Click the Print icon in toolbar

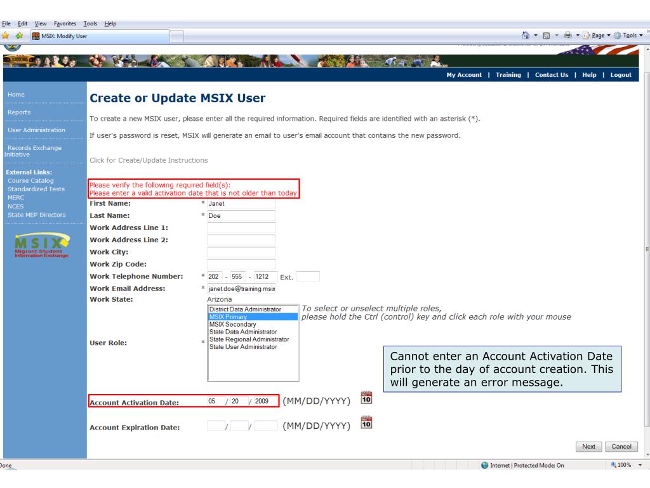click(x=567, y=36)
